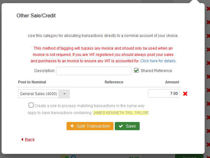This screenshot has width=210, height=158.
Task: Go Back to previous category list
Action: (x=28, y=140)
